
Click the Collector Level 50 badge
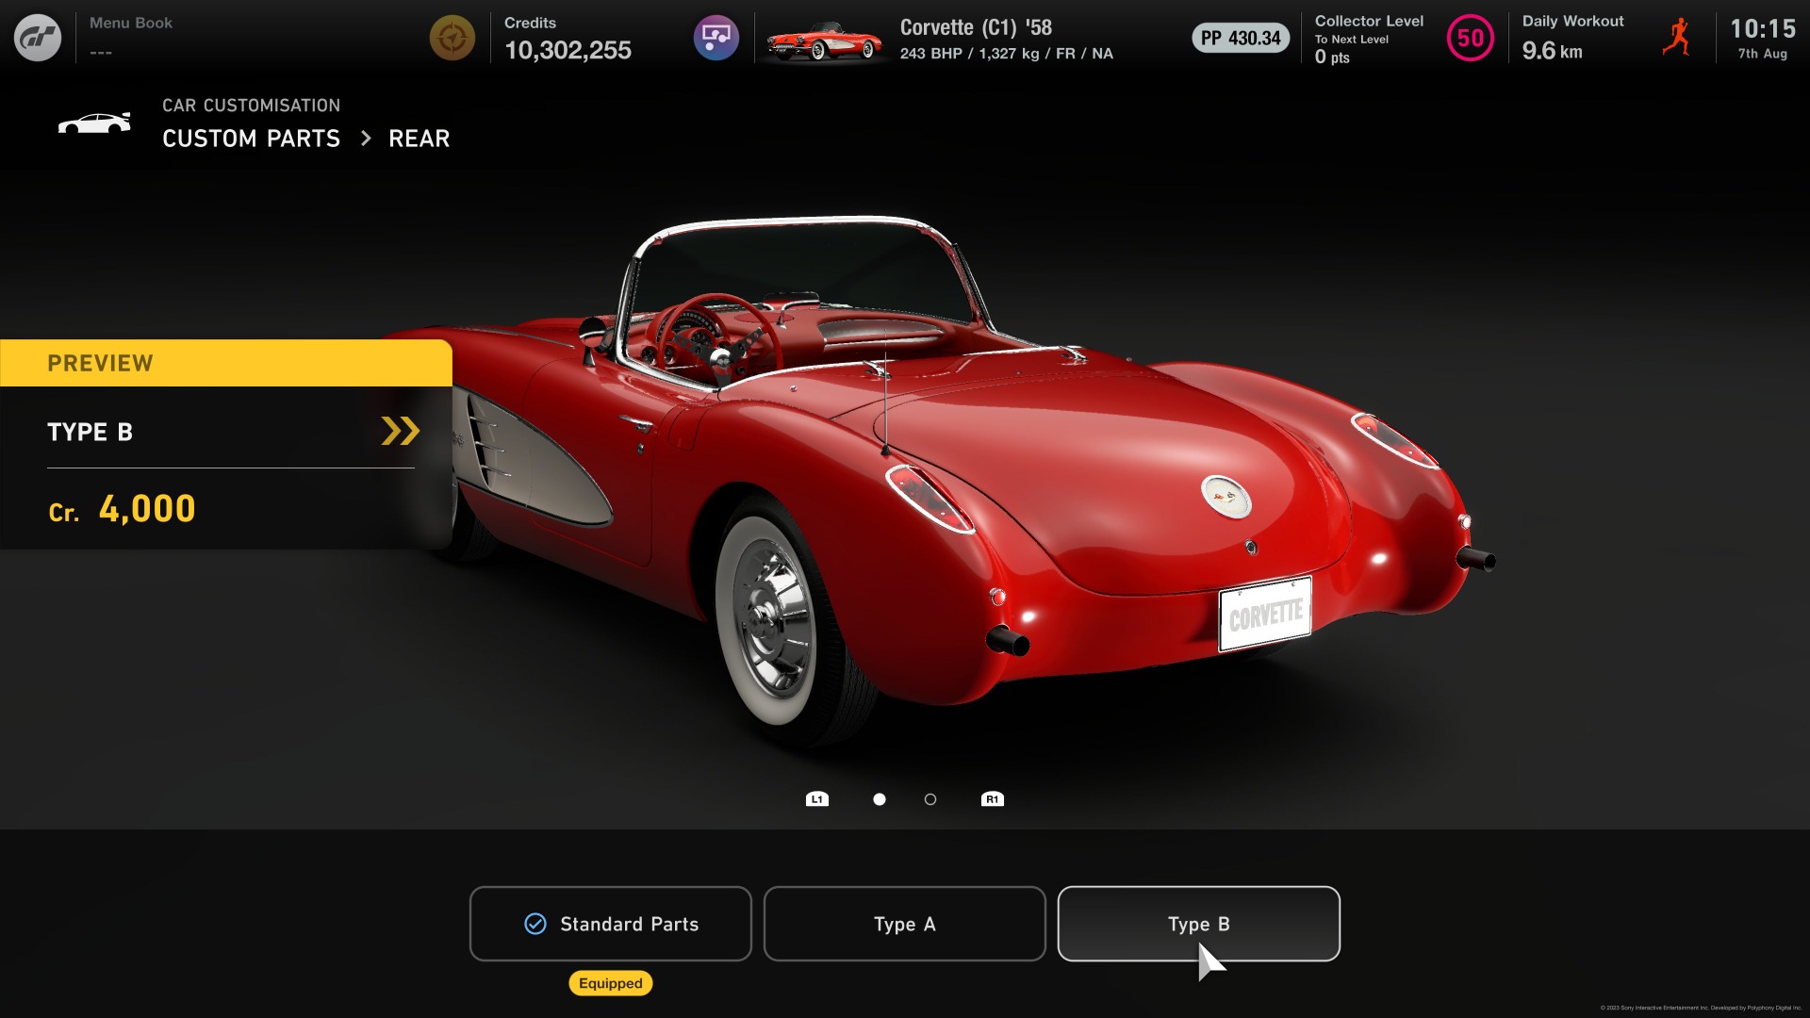click(1471, 38)
